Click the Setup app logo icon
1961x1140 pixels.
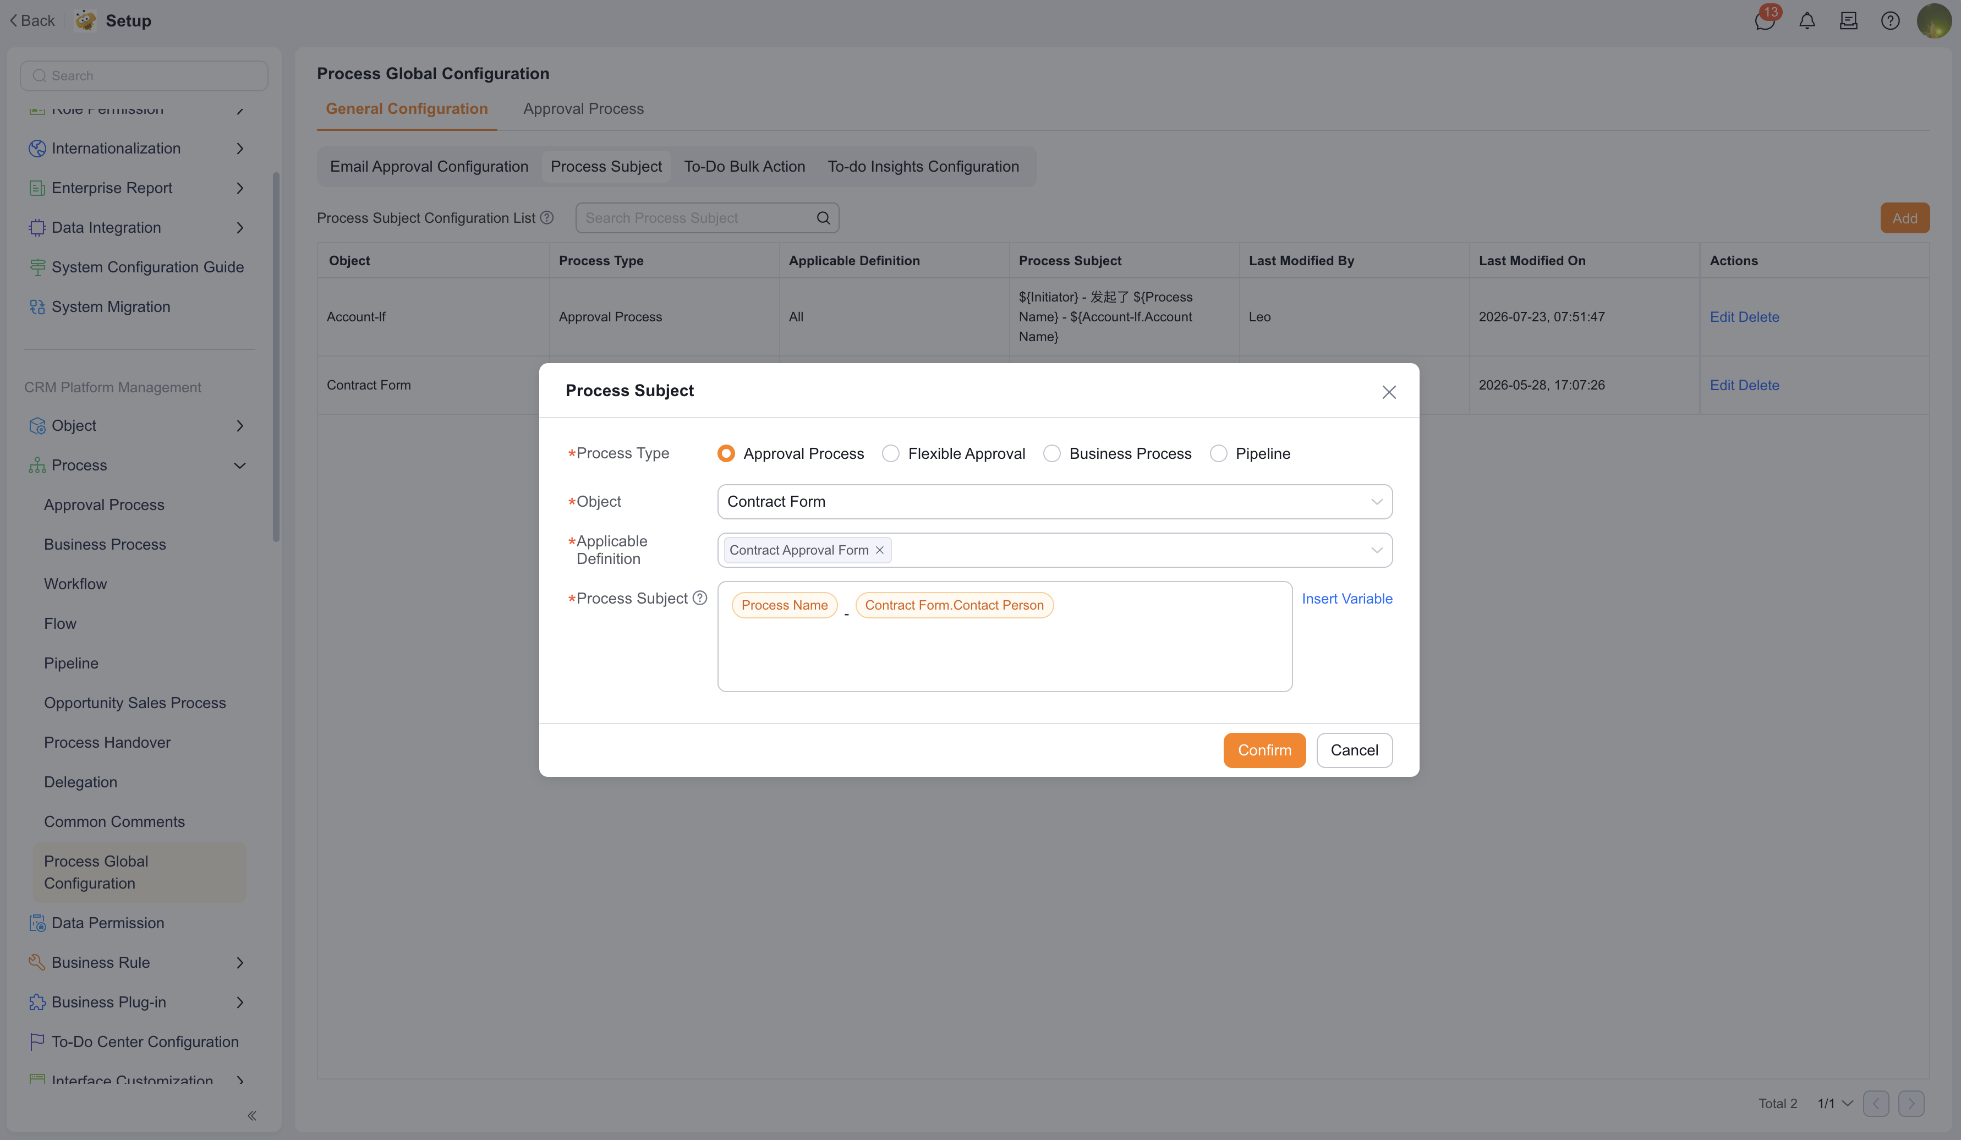[x=86, y=20]
